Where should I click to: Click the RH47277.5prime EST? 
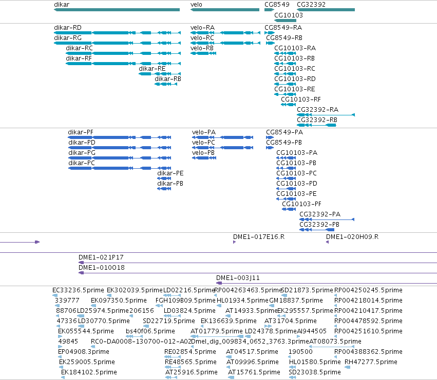click(347, 368)
